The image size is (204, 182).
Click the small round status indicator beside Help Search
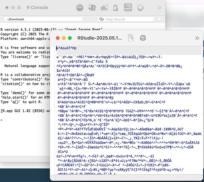tap(160, 19)
